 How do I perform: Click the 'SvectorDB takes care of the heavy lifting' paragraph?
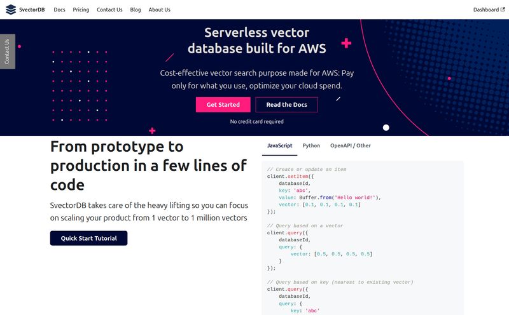(149, 211)
